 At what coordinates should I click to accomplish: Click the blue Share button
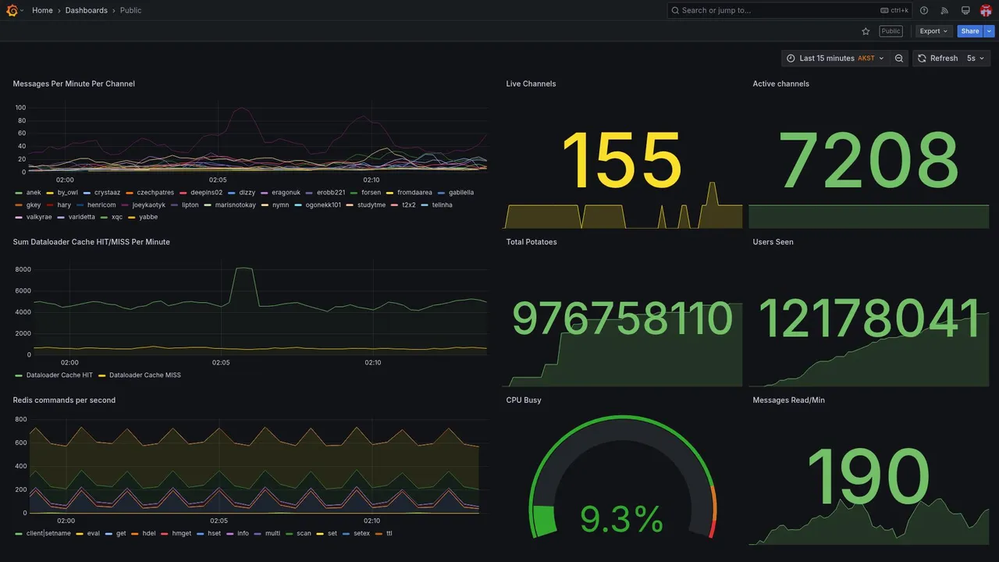pos(970,31)
